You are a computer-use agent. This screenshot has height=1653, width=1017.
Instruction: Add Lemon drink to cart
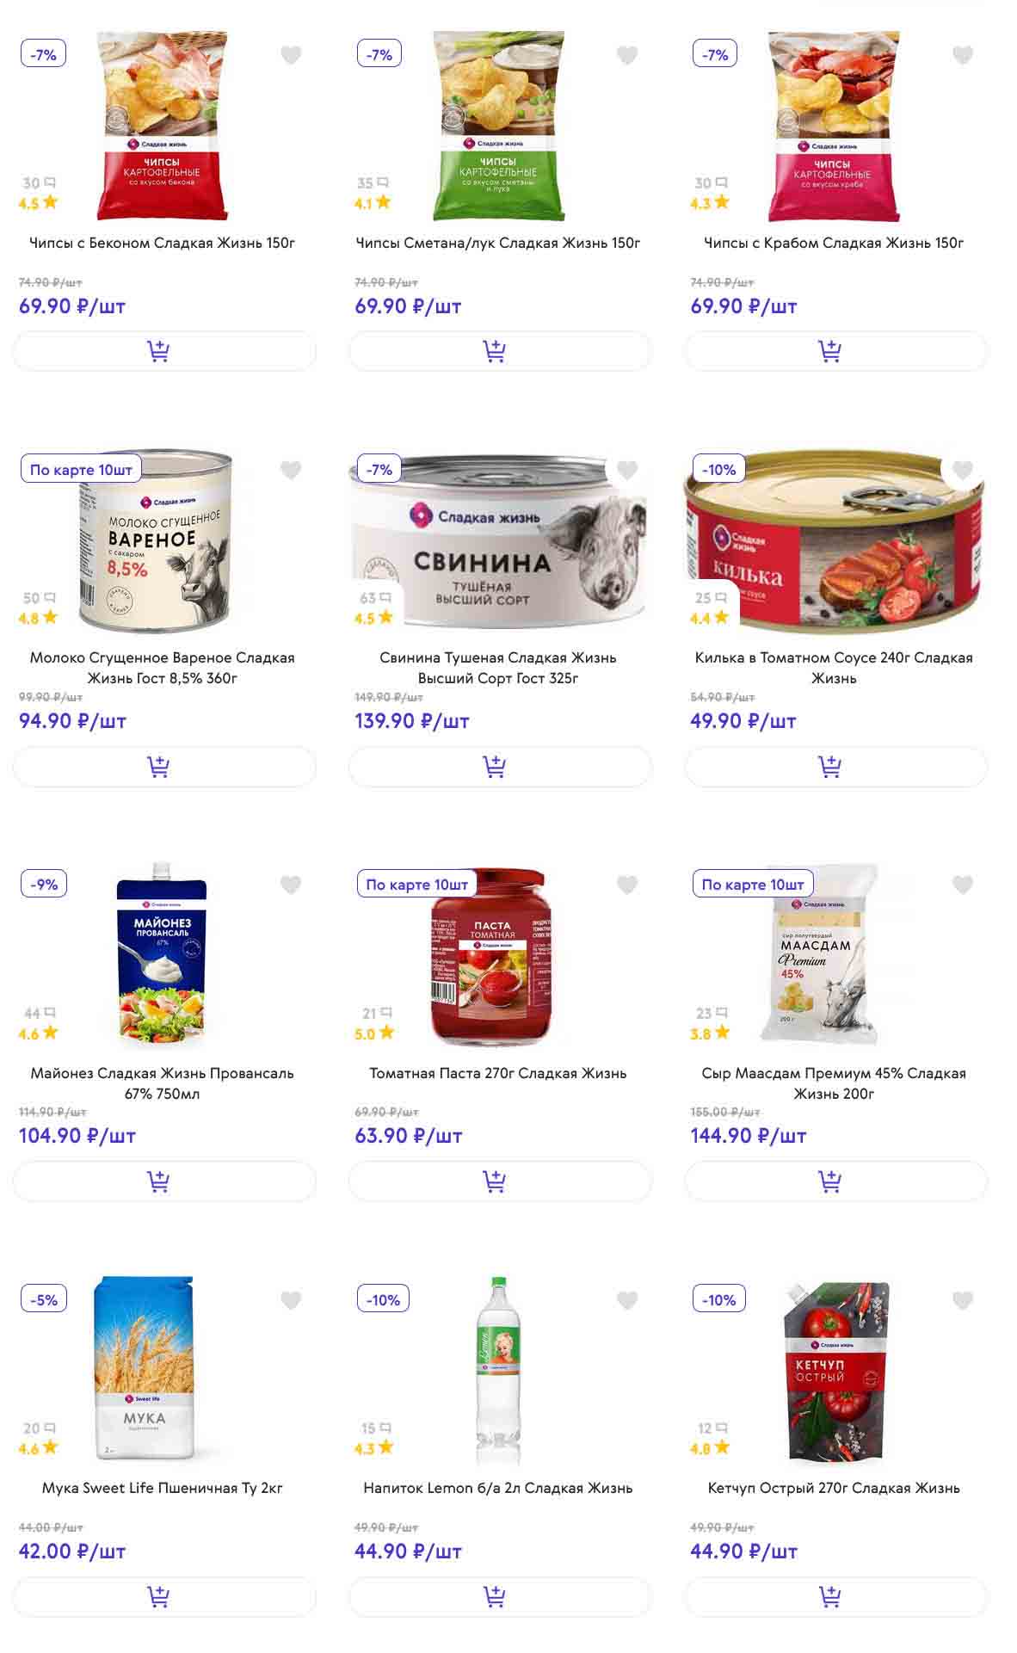(500, 1597)
